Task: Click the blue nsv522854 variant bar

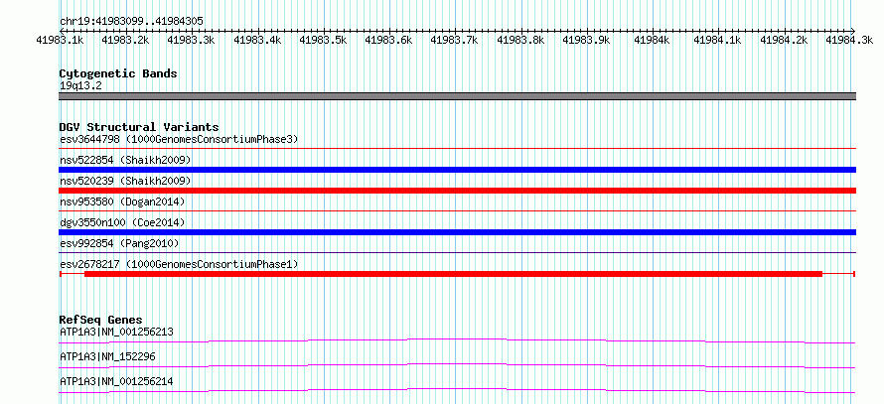Action: coord(458,170)
